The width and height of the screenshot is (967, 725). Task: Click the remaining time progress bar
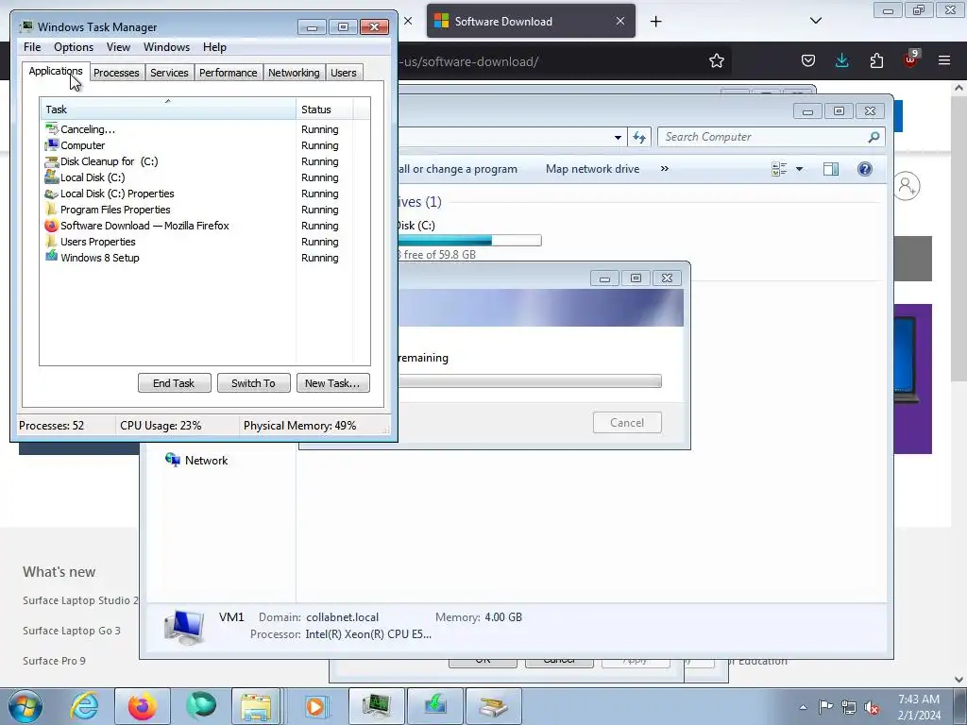tap(530, 381)
